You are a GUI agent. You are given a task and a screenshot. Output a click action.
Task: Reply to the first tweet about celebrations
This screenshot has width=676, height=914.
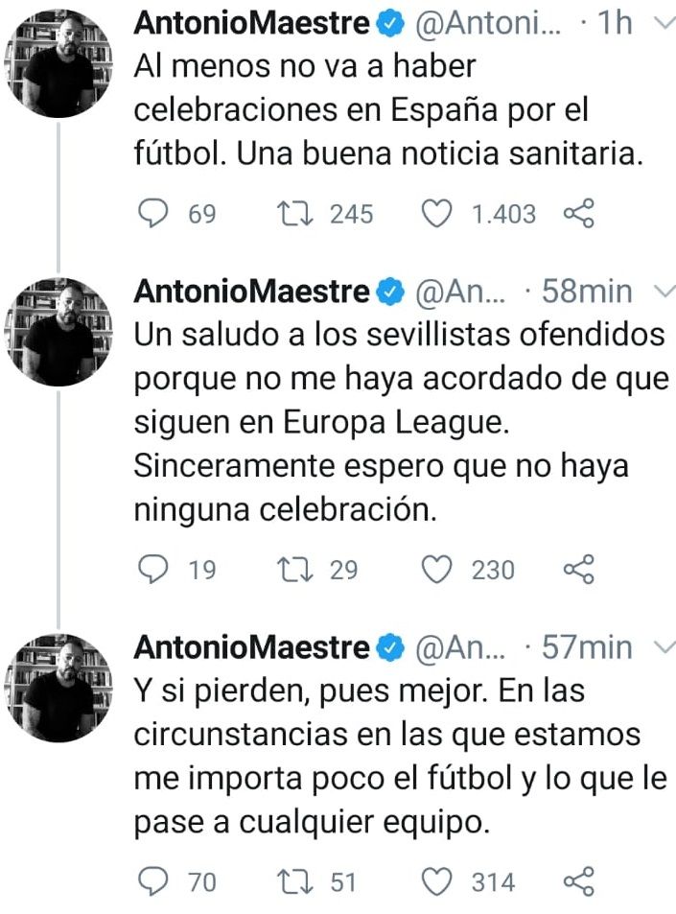click(x=153, y=214)
